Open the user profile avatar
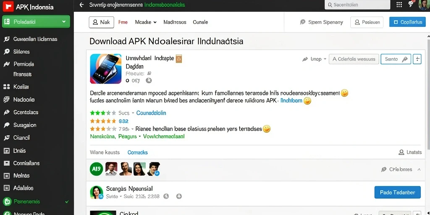This screenshot has width=430, height=215. tap(424, 5)
